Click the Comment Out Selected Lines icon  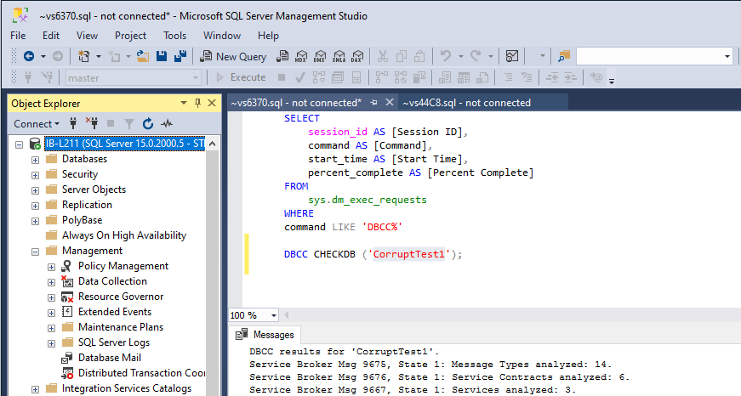(508, 77)
